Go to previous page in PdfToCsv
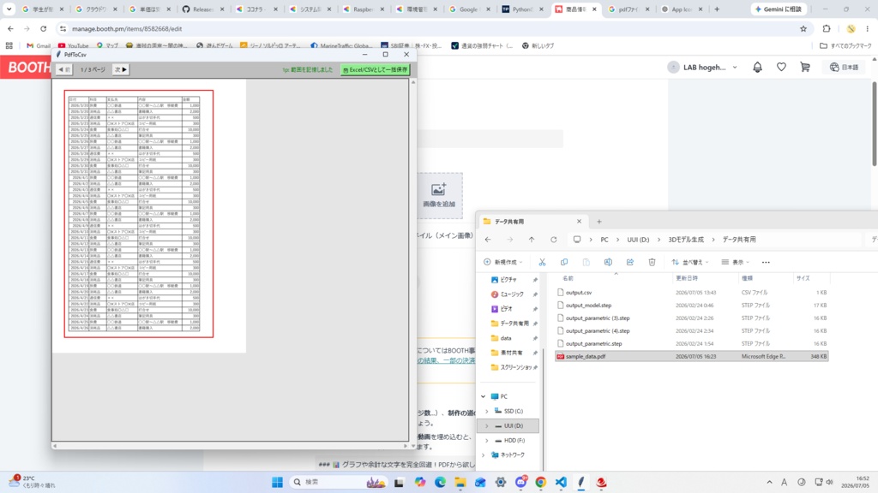 (x=64, y=70)
